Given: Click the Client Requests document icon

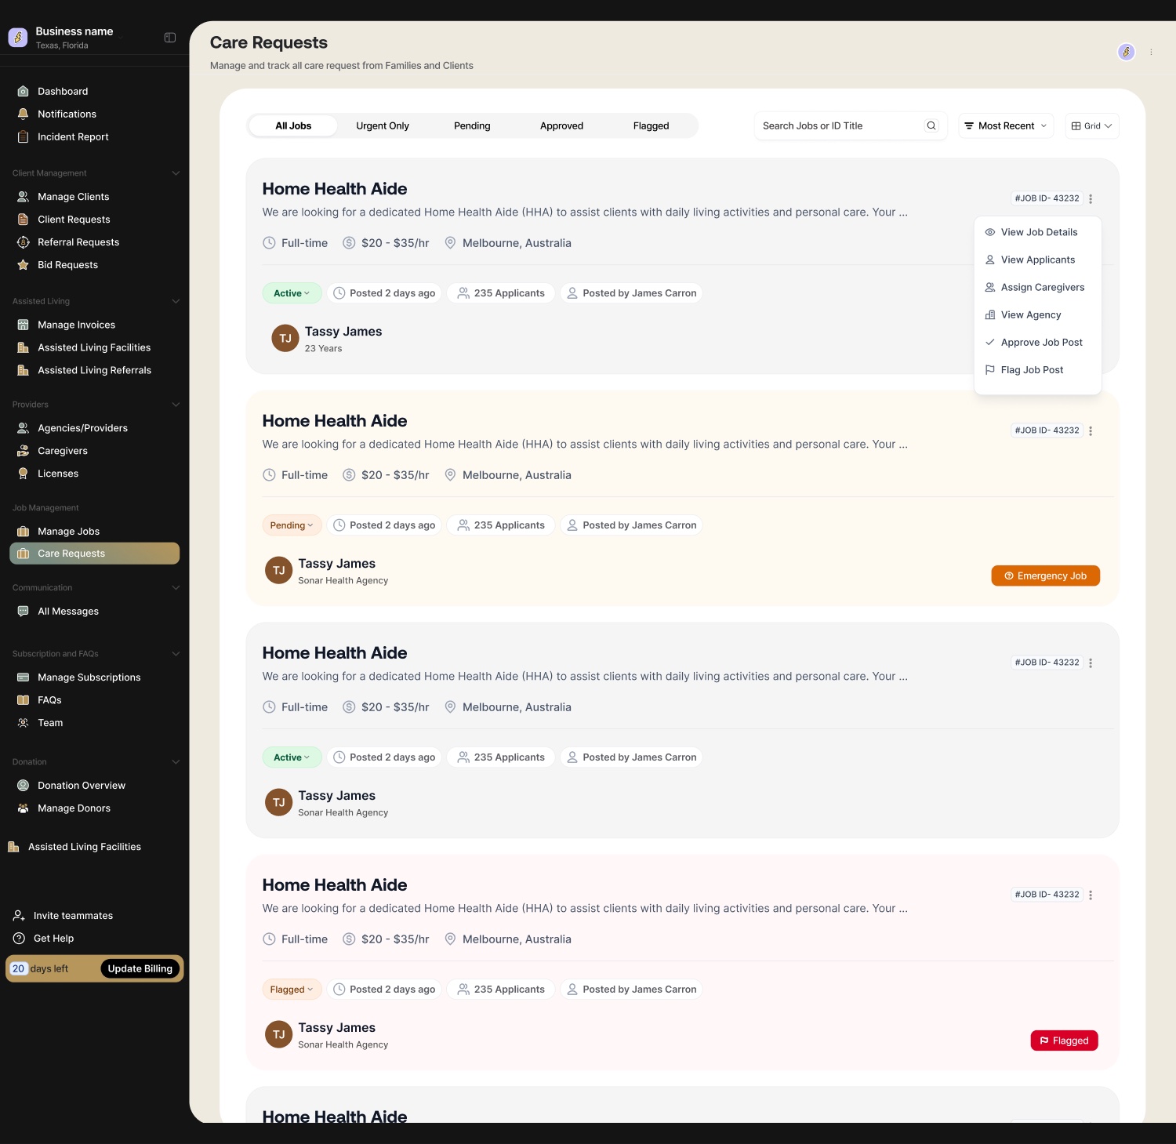Looking at the screenshot, I should 24,220.
